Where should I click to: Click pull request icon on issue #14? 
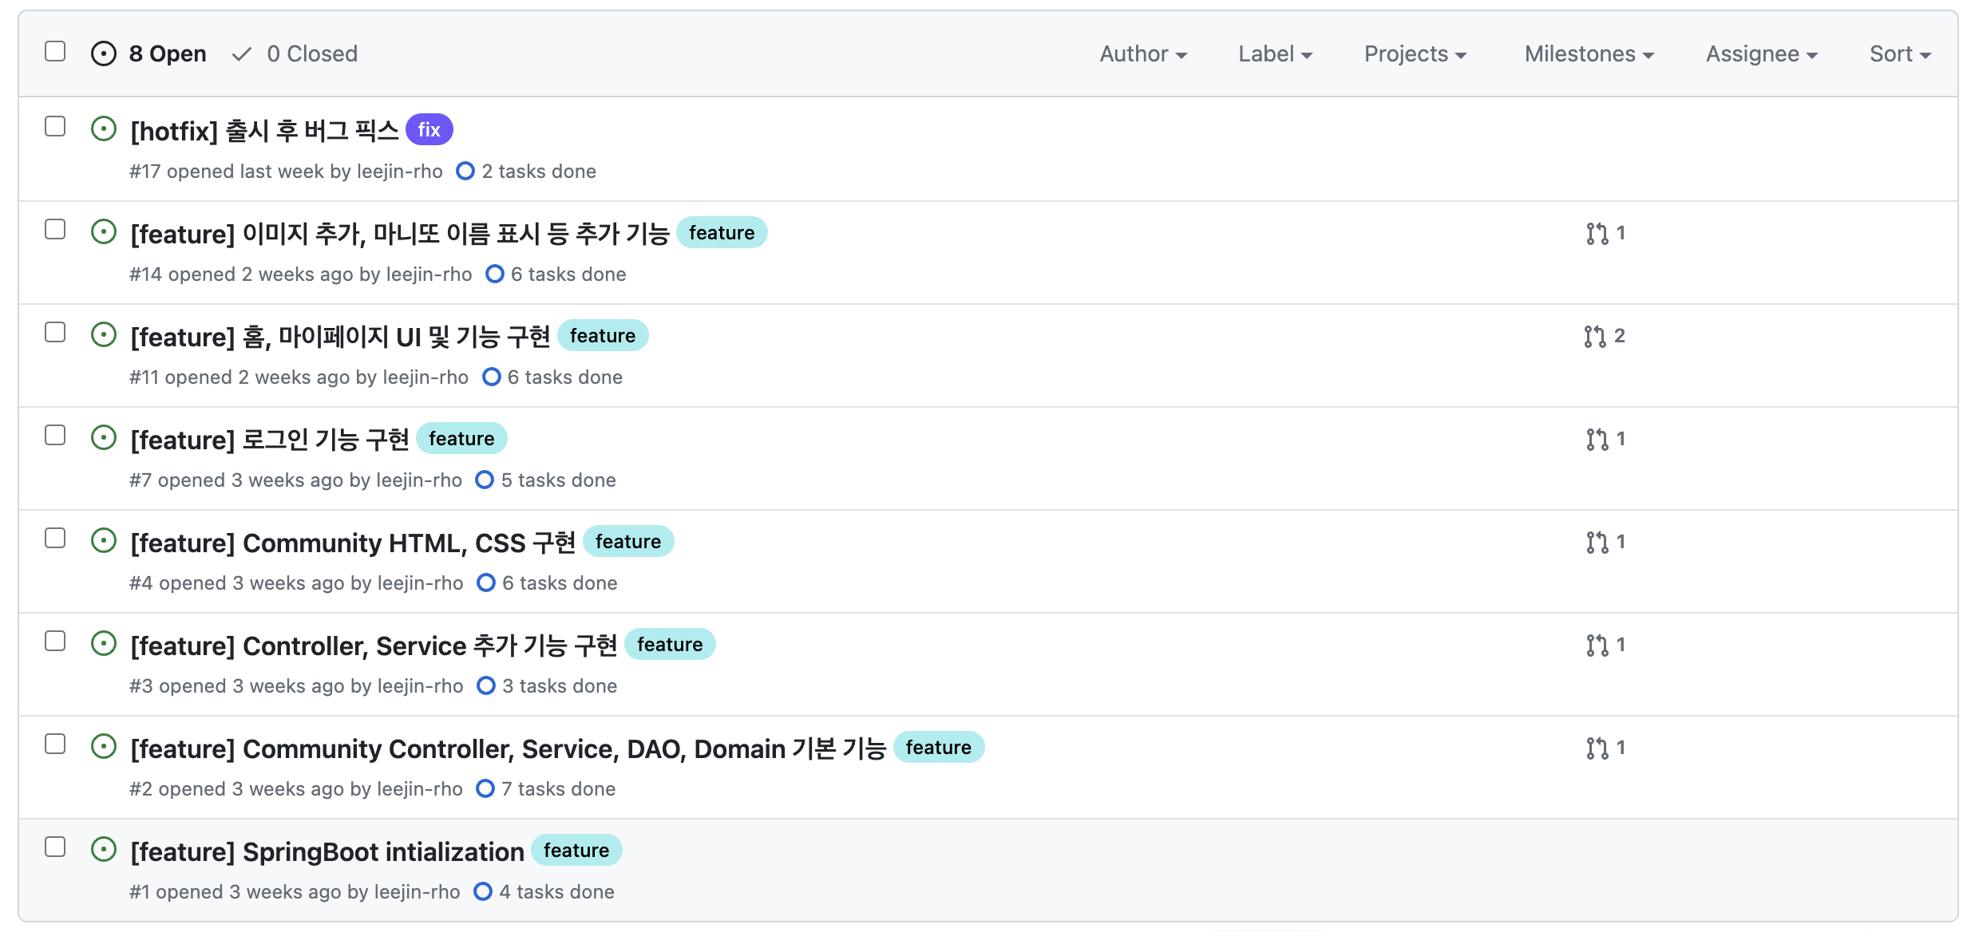pyautogui.click(x=1597, y=233)
